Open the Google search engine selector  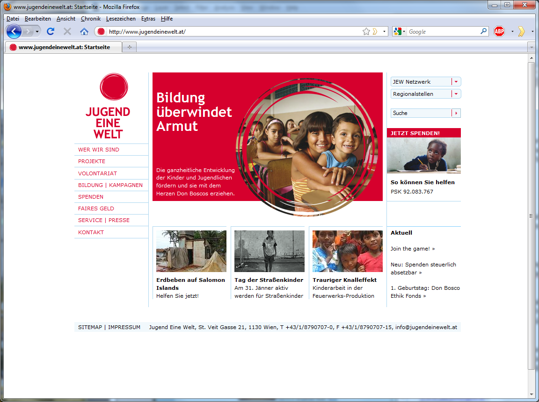coord(400,32)
